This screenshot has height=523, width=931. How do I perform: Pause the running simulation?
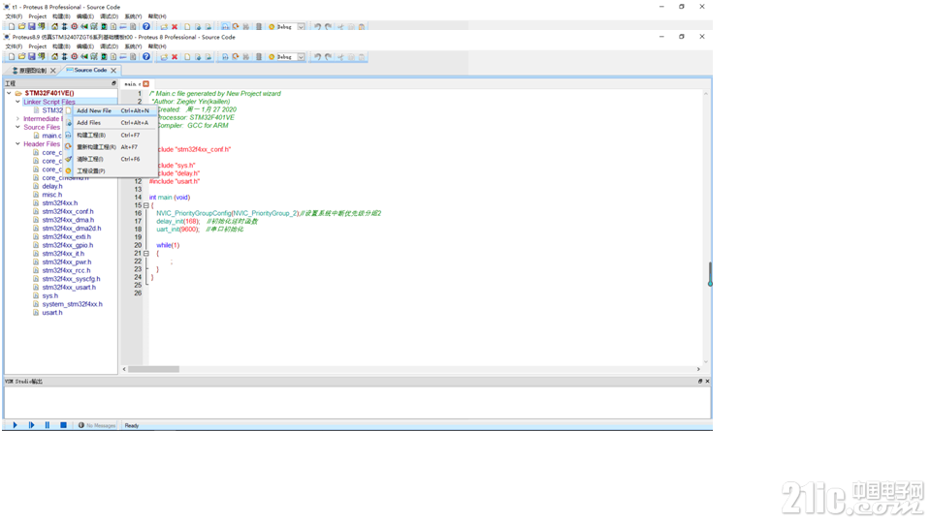tap(48, 425)
